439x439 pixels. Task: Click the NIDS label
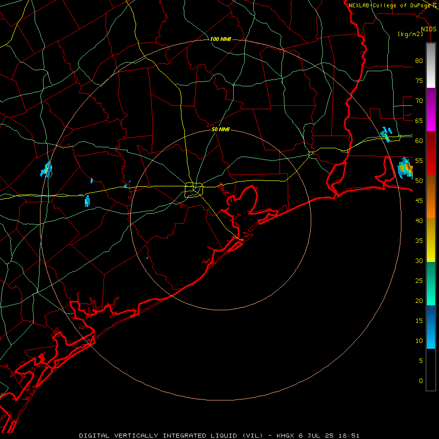coord(428,29)
